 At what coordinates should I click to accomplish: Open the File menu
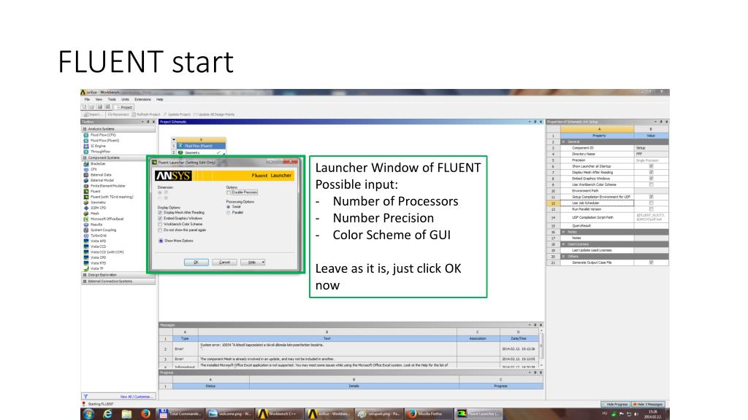tap(88, 99)
